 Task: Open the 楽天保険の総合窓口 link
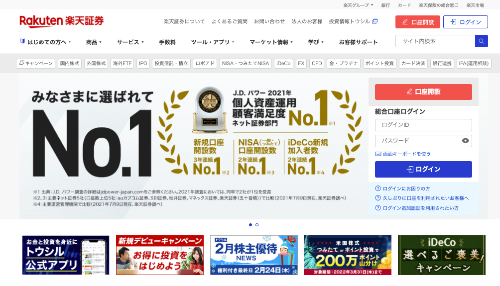pos(439,5)
